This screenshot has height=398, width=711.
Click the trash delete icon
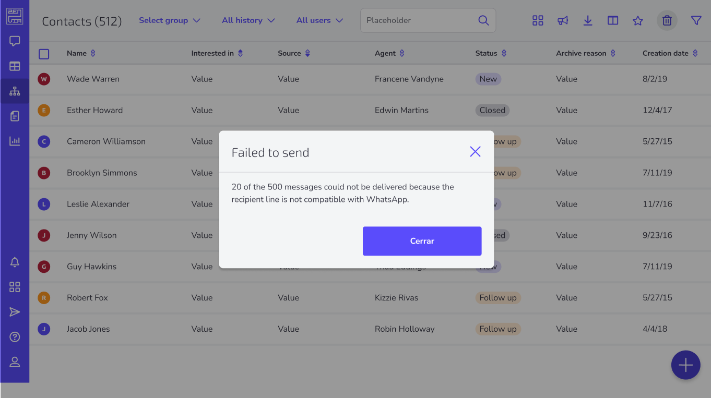point(667,20)
